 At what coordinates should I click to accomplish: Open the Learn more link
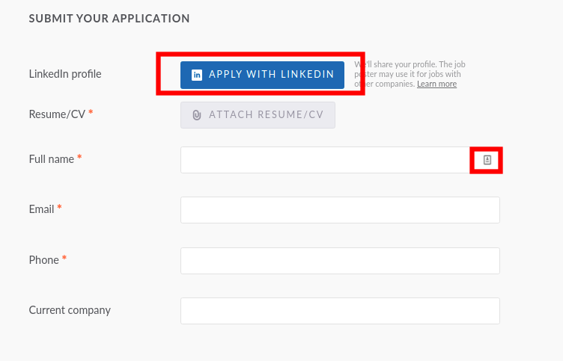click(436, 84)
